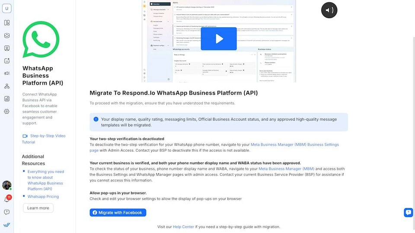The image size is (415, 233).
Task: Click the 'WhatsApp Business Platform (API)' sidebar title
Action: (43, 76)
